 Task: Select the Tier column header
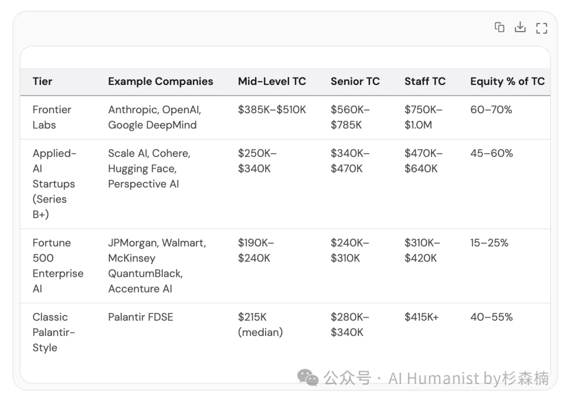click(x=43, y=82)
